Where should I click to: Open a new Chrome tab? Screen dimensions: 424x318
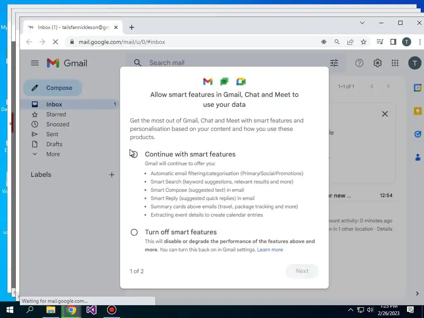click(x=132, y=27)
